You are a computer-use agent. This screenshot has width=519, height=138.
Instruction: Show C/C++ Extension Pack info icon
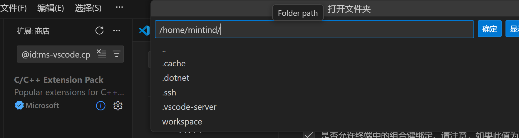(101, 106)
